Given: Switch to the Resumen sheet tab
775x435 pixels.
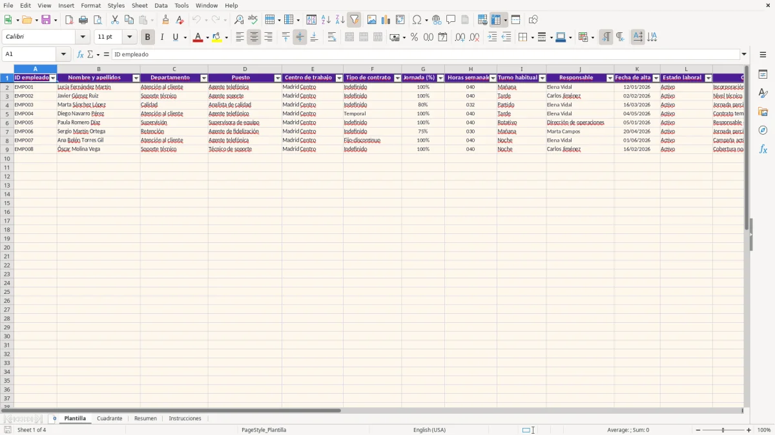Looking at the screenshot, I should 145,418.
